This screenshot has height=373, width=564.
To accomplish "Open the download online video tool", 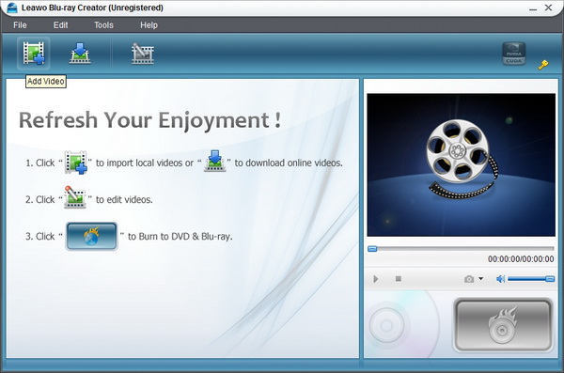I will click(x=80, y=54).
